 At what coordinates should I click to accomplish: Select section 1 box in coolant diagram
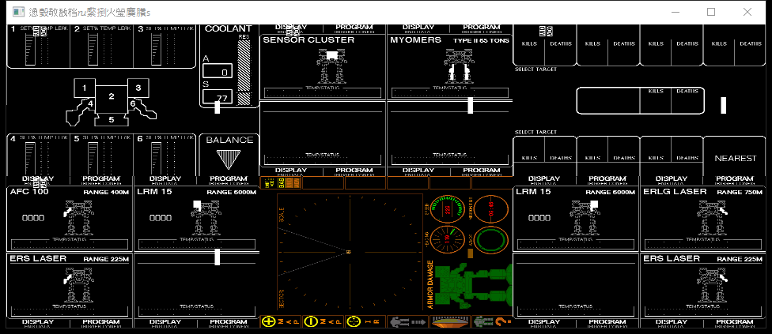[85, 88]
